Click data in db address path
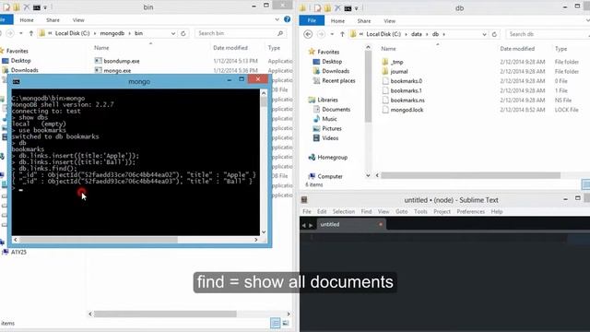Image resolution: width=590 pixels, height=332 pixels. tap(416, 34)
